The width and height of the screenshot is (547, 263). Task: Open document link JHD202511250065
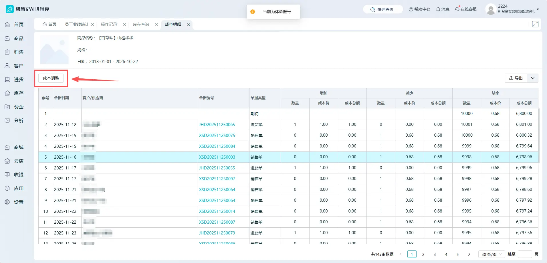click(x=217, y=125)
